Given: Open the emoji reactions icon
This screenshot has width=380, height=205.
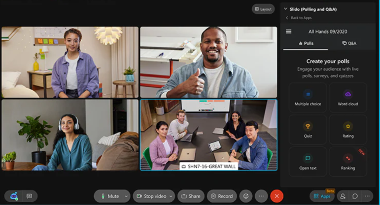Looking at the screenshot, I should pos(245,196).
